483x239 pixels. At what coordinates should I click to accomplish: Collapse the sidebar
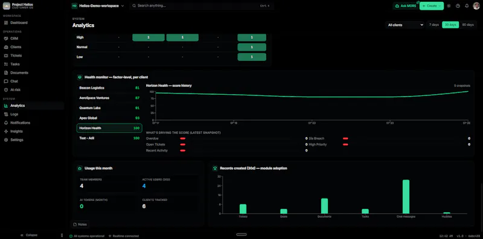point(28,235)
